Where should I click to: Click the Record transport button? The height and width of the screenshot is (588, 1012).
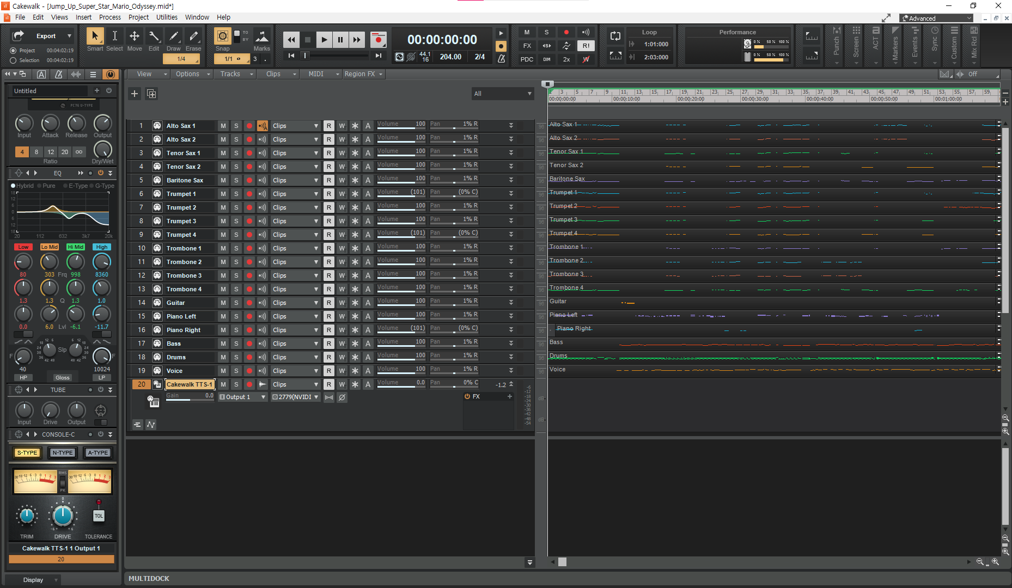[x=378, y=39]
